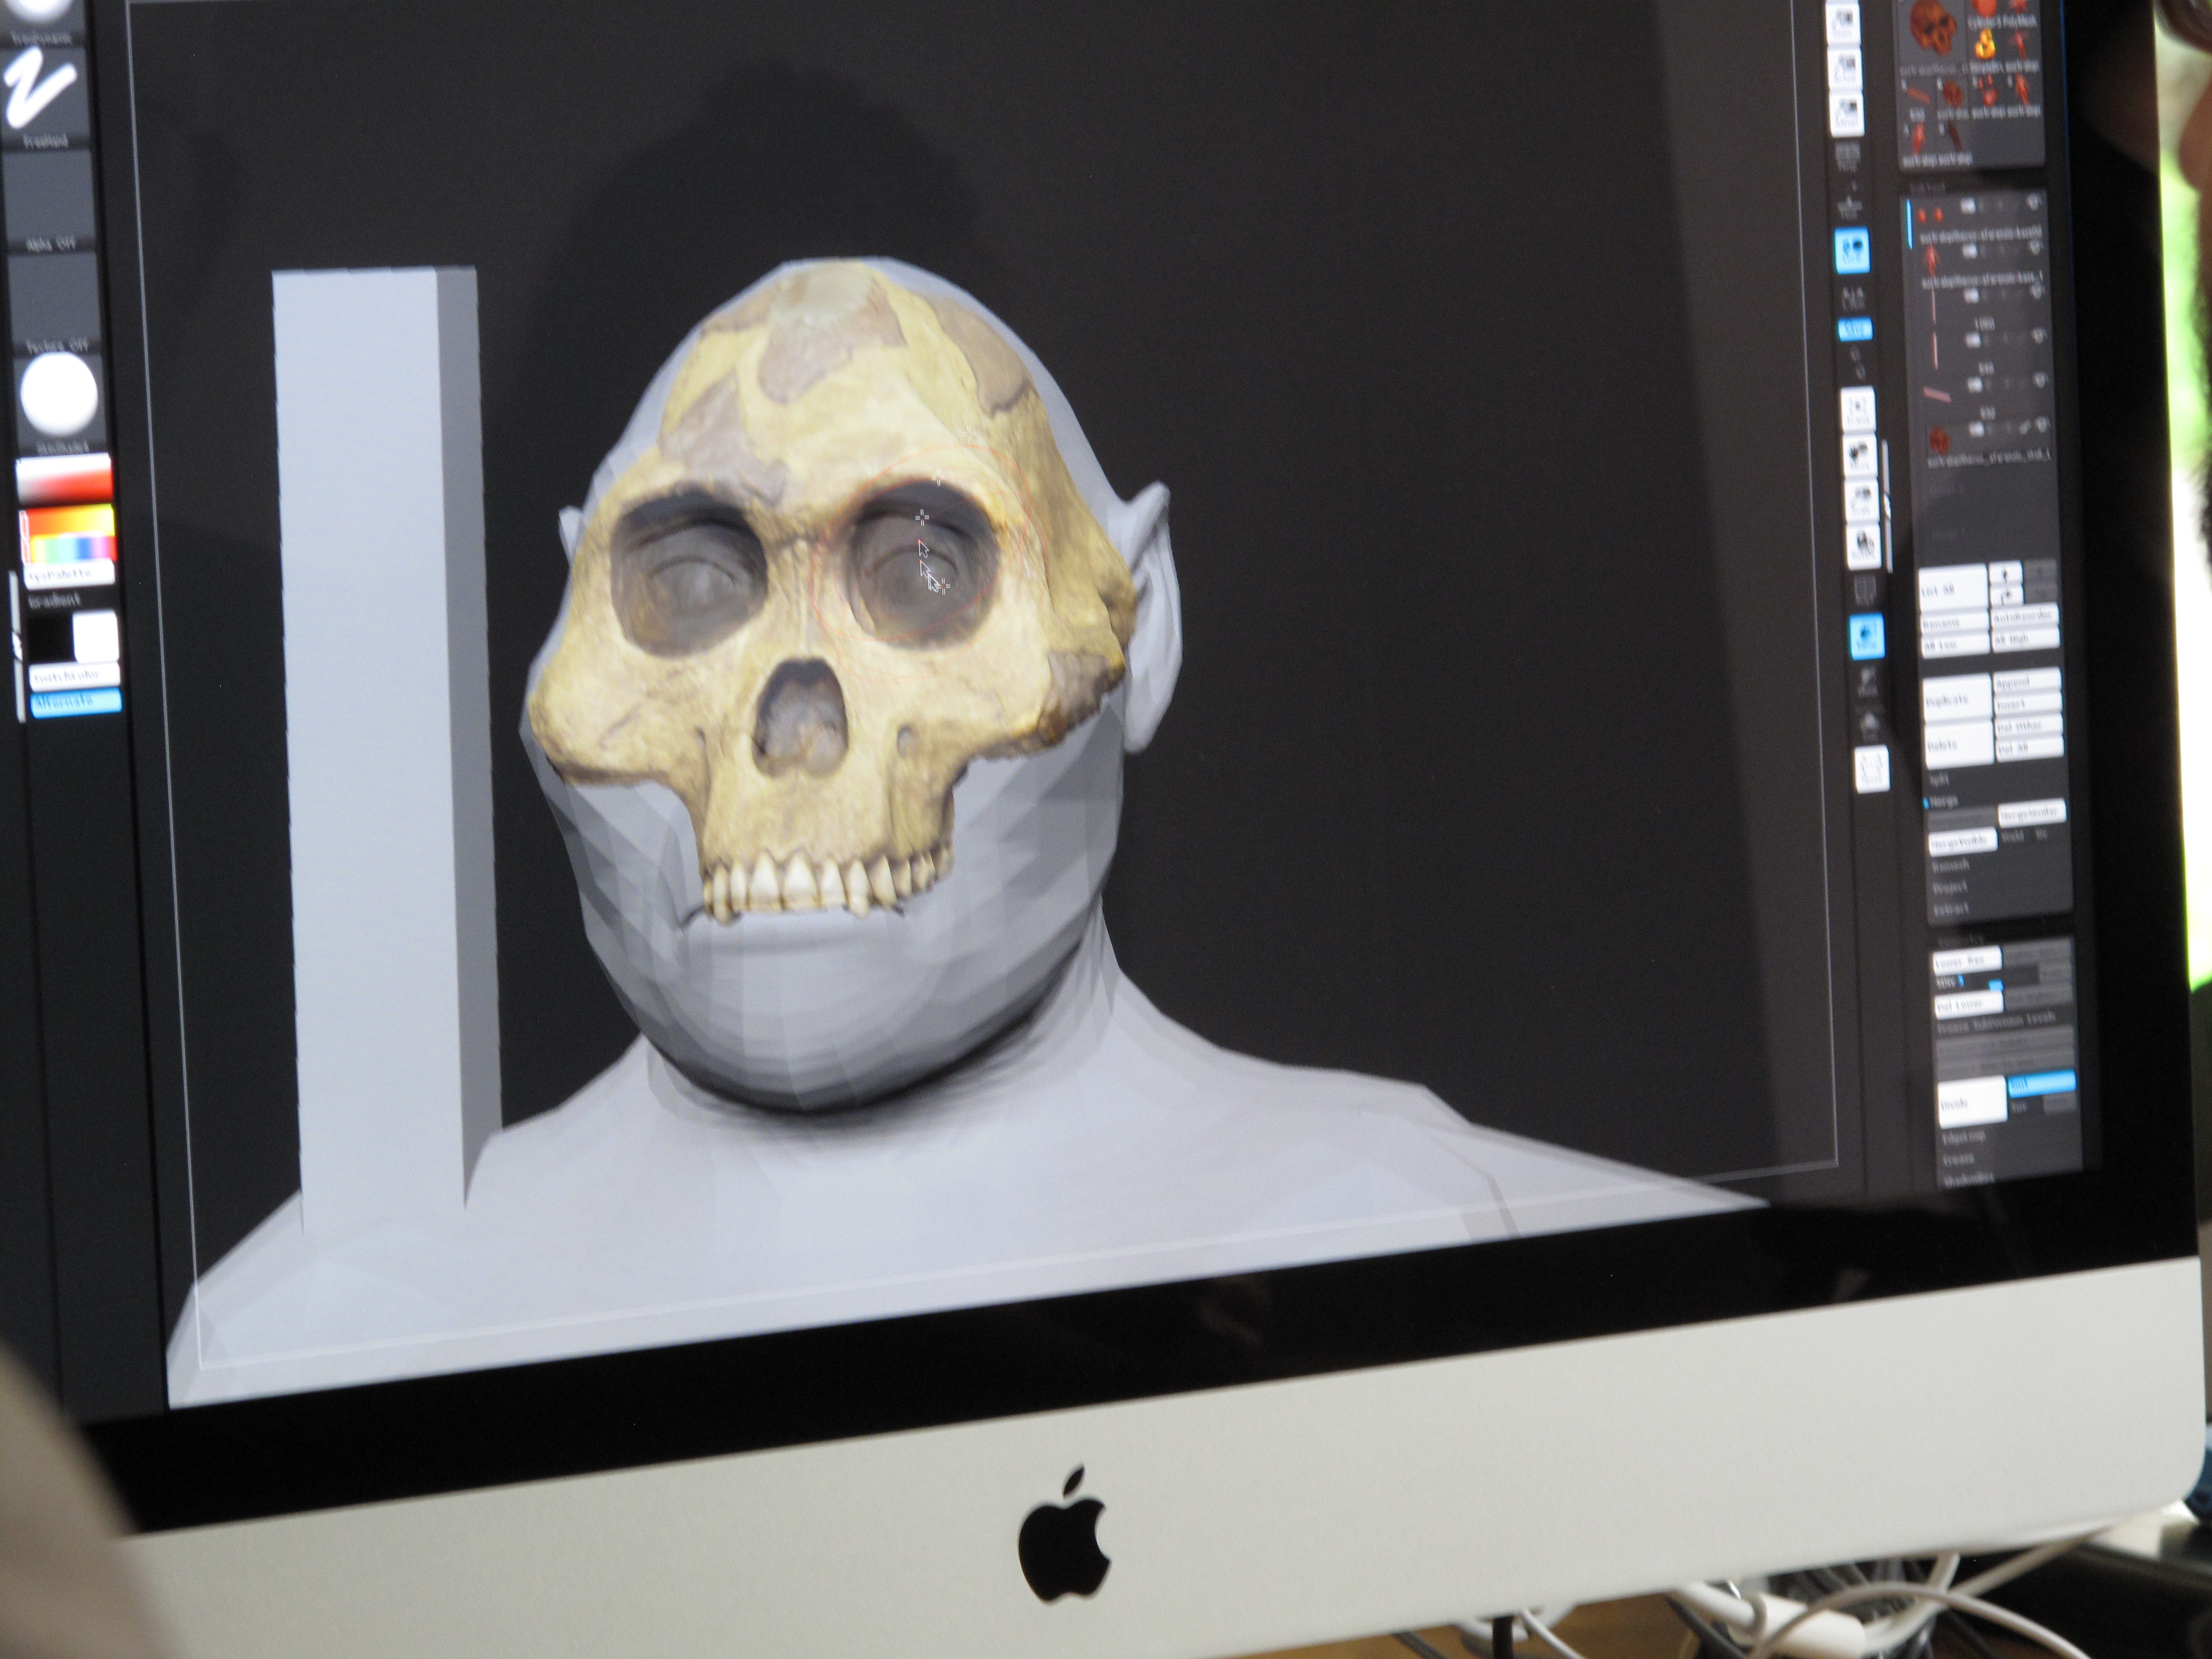Click the Rotate view icon

(1864, 546)
